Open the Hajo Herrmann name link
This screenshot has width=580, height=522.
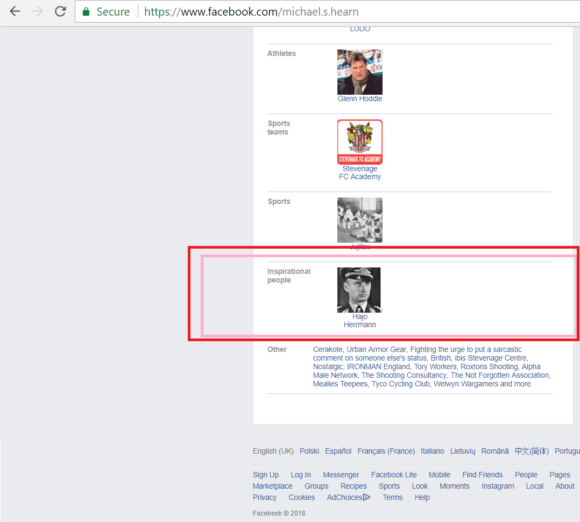tap(359, 321)
